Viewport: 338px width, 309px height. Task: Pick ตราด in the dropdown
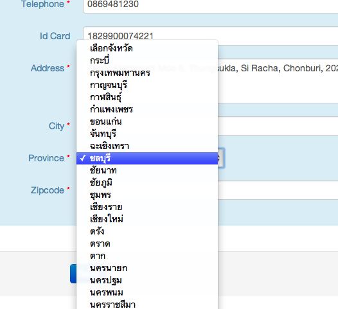coord(147,244)
